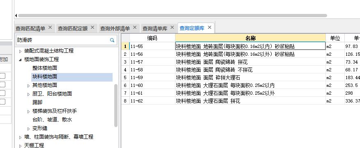Click code cell 11-58

click(152, 70)
